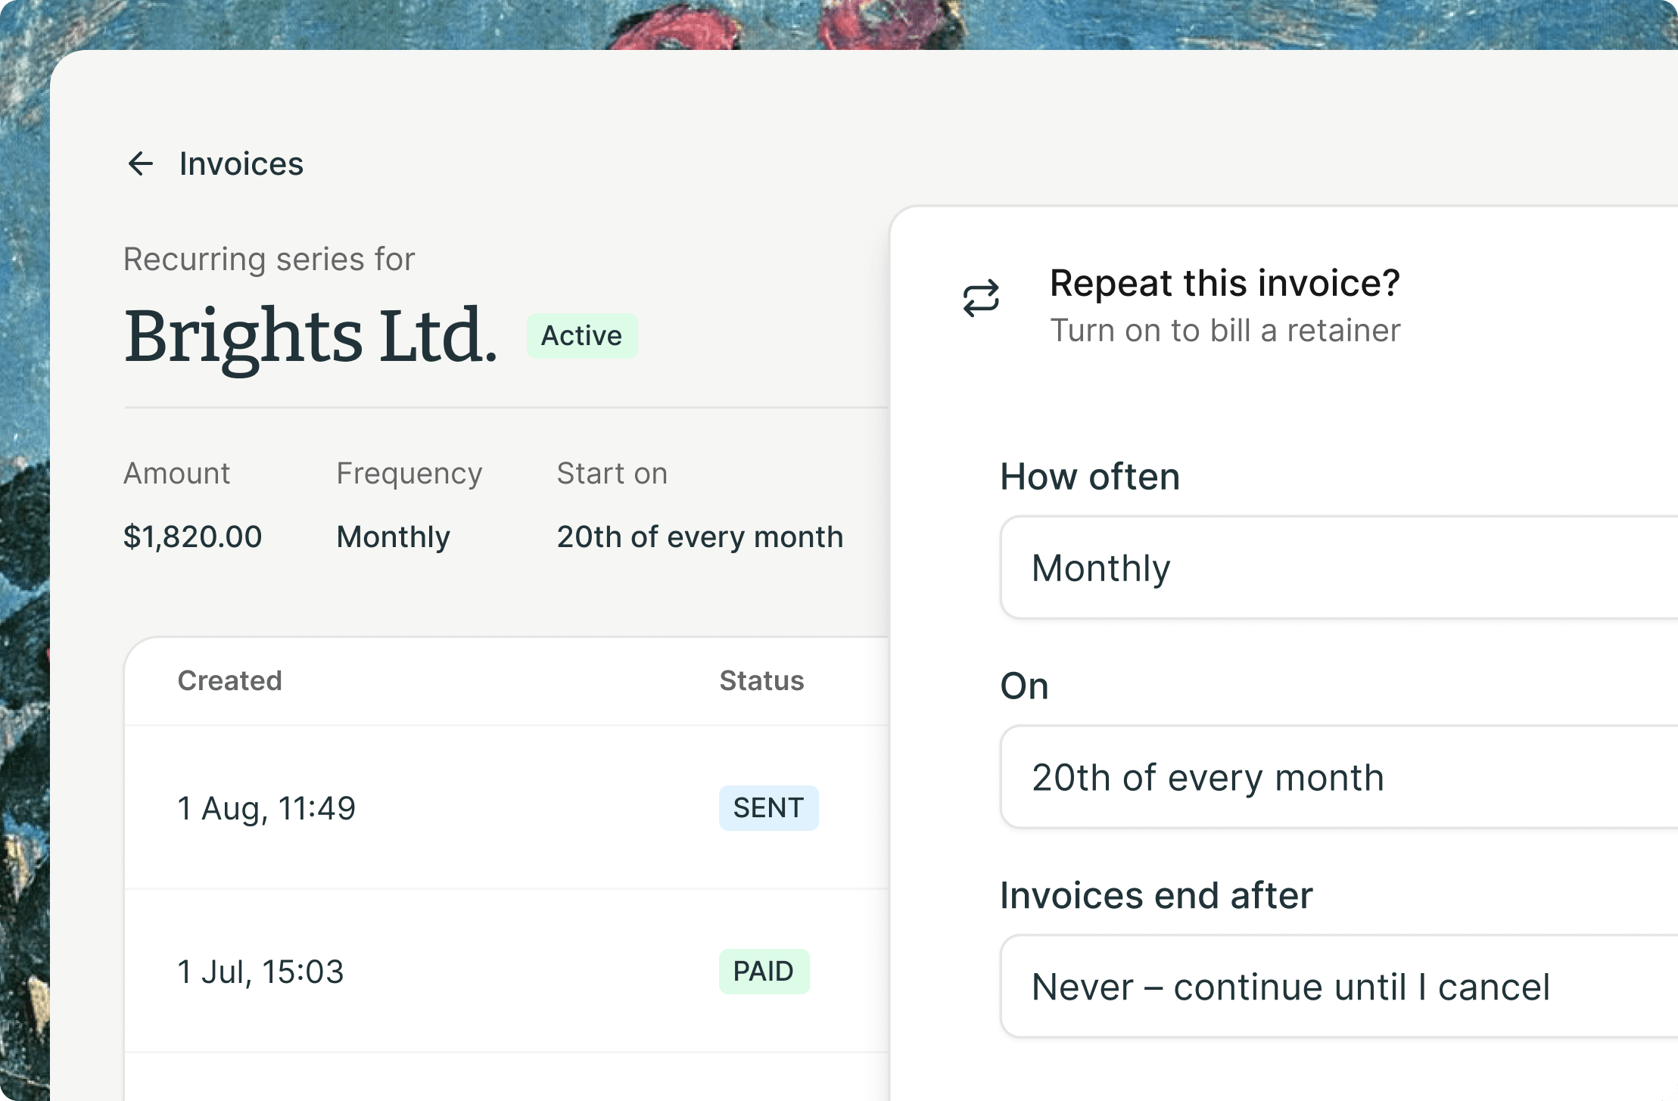Select the SENT status badge
This screenshot has height=1101, width=1678.
[768, 807]
